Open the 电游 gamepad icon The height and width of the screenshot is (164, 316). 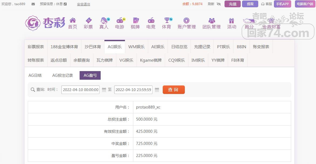click(120, 20)
